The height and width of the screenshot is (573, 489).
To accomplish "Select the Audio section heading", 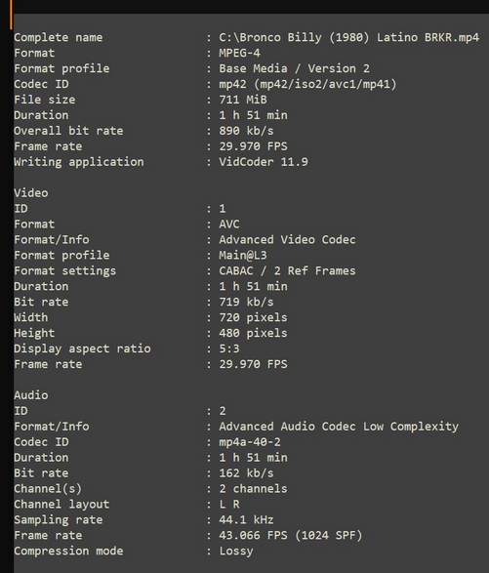I will (x=31, y=395).
